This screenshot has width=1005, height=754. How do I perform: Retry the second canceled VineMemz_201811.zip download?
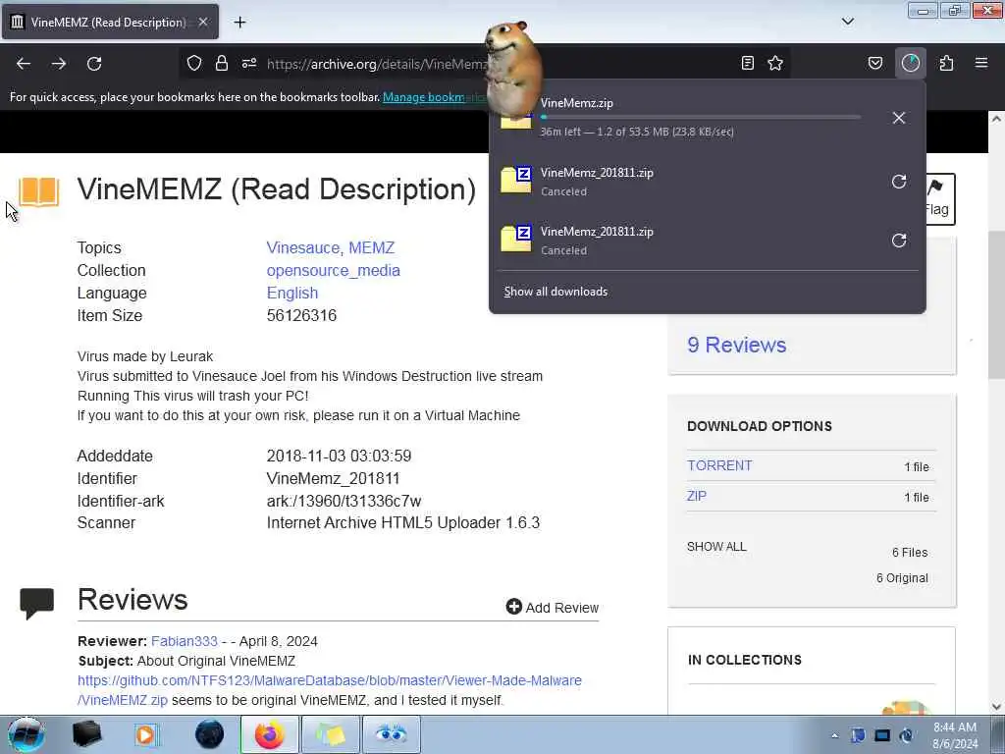tap(899, 241)
